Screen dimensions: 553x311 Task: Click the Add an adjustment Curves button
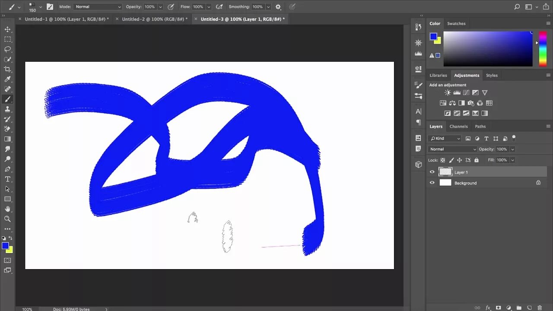(x=466, y=92)
